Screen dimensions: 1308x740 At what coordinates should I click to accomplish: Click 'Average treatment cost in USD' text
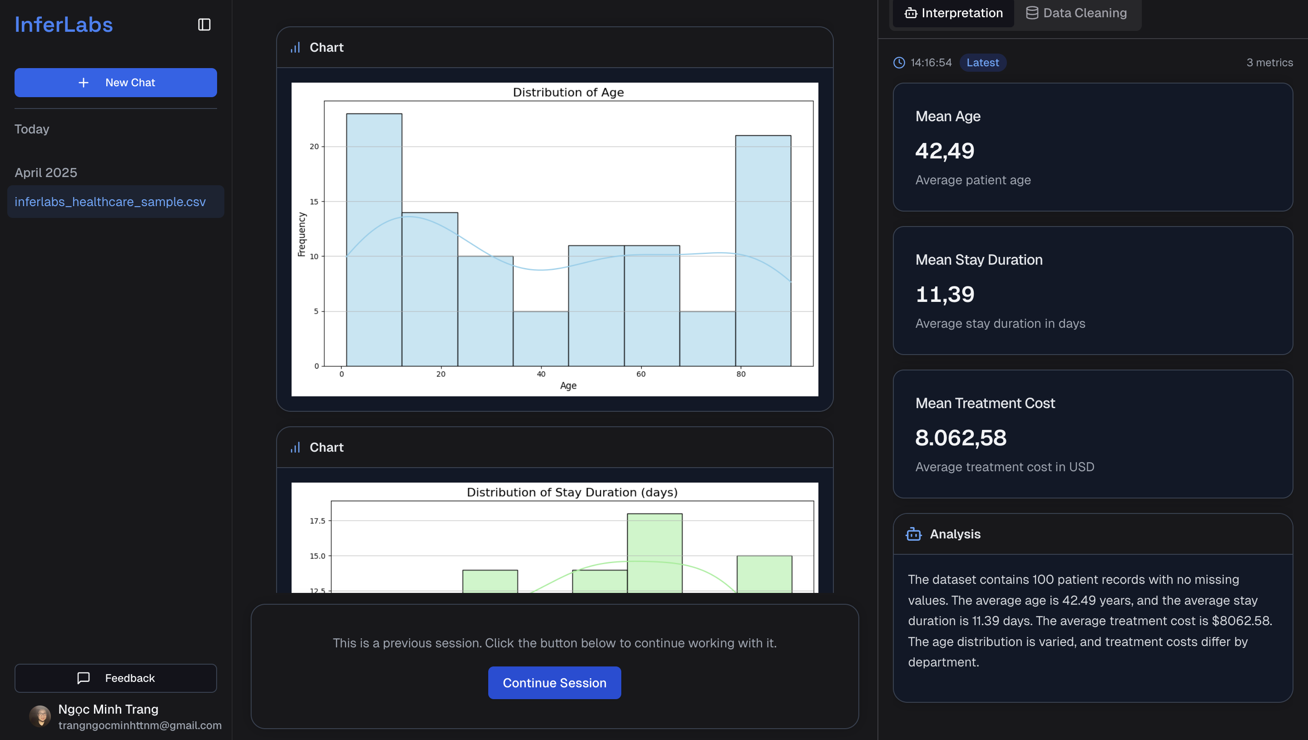point(1005,467)
